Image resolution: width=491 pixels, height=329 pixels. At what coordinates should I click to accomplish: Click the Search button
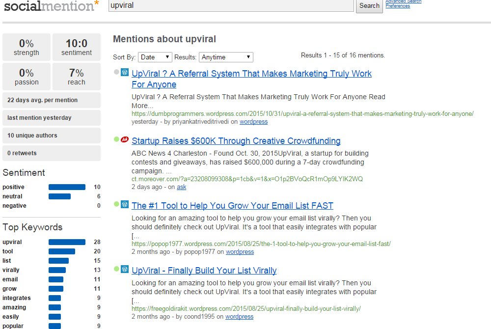369,6
